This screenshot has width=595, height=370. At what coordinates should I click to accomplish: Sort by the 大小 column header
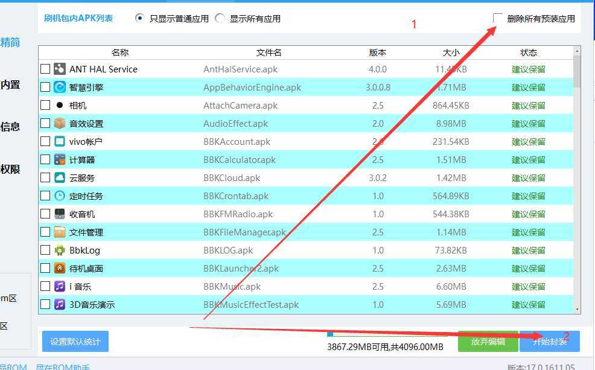tap(451, 53)
